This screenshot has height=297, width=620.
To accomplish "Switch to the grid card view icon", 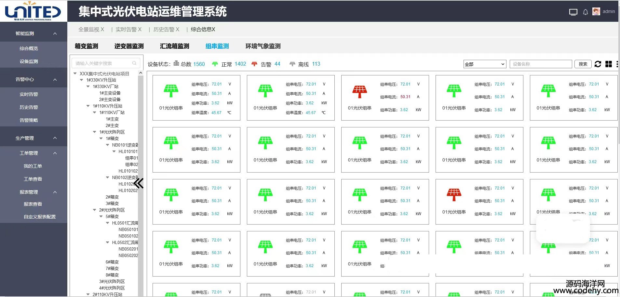I will click(609, 64).
